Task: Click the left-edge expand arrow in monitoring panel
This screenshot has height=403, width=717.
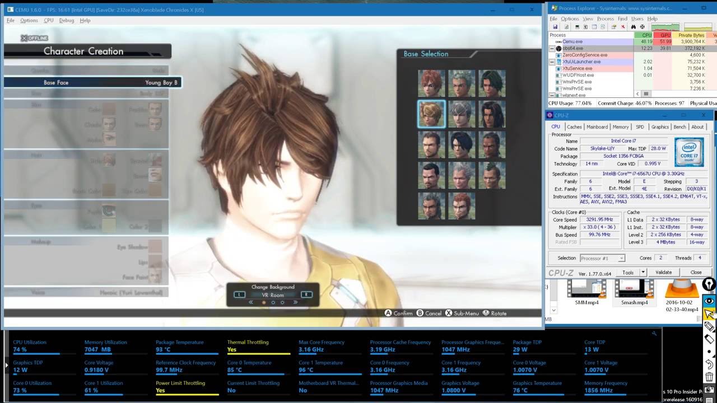Action: [x=7, y=365]
